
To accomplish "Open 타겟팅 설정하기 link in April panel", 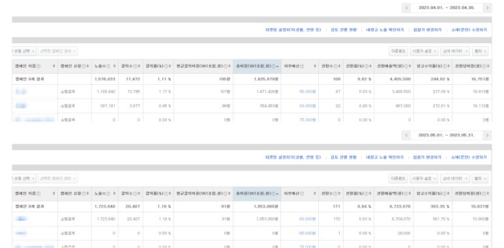I will pos(293,30).
